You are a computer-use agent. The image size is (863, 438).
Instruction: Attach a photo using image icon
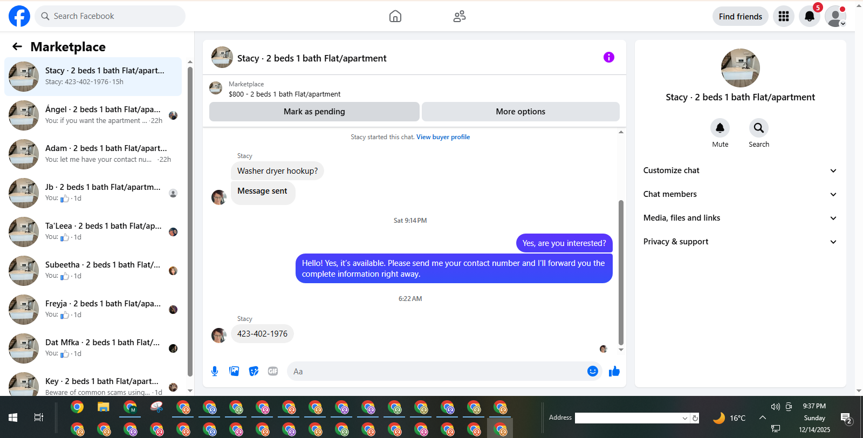[x=234, y=371]
